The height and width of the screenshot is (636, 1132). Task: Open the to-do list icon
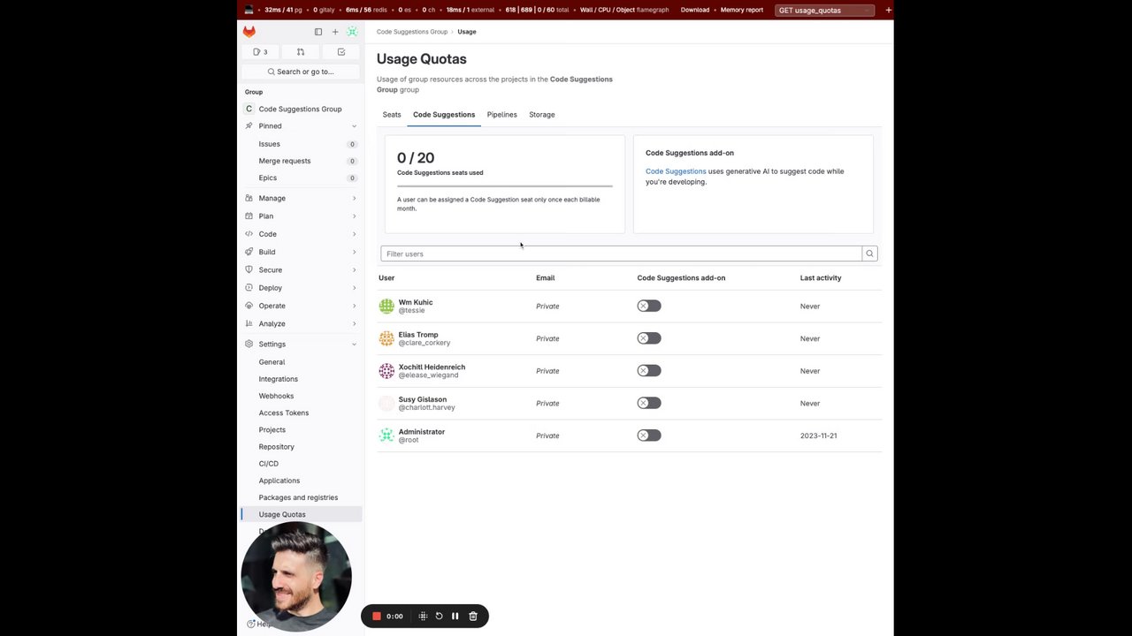coord(341,52)
